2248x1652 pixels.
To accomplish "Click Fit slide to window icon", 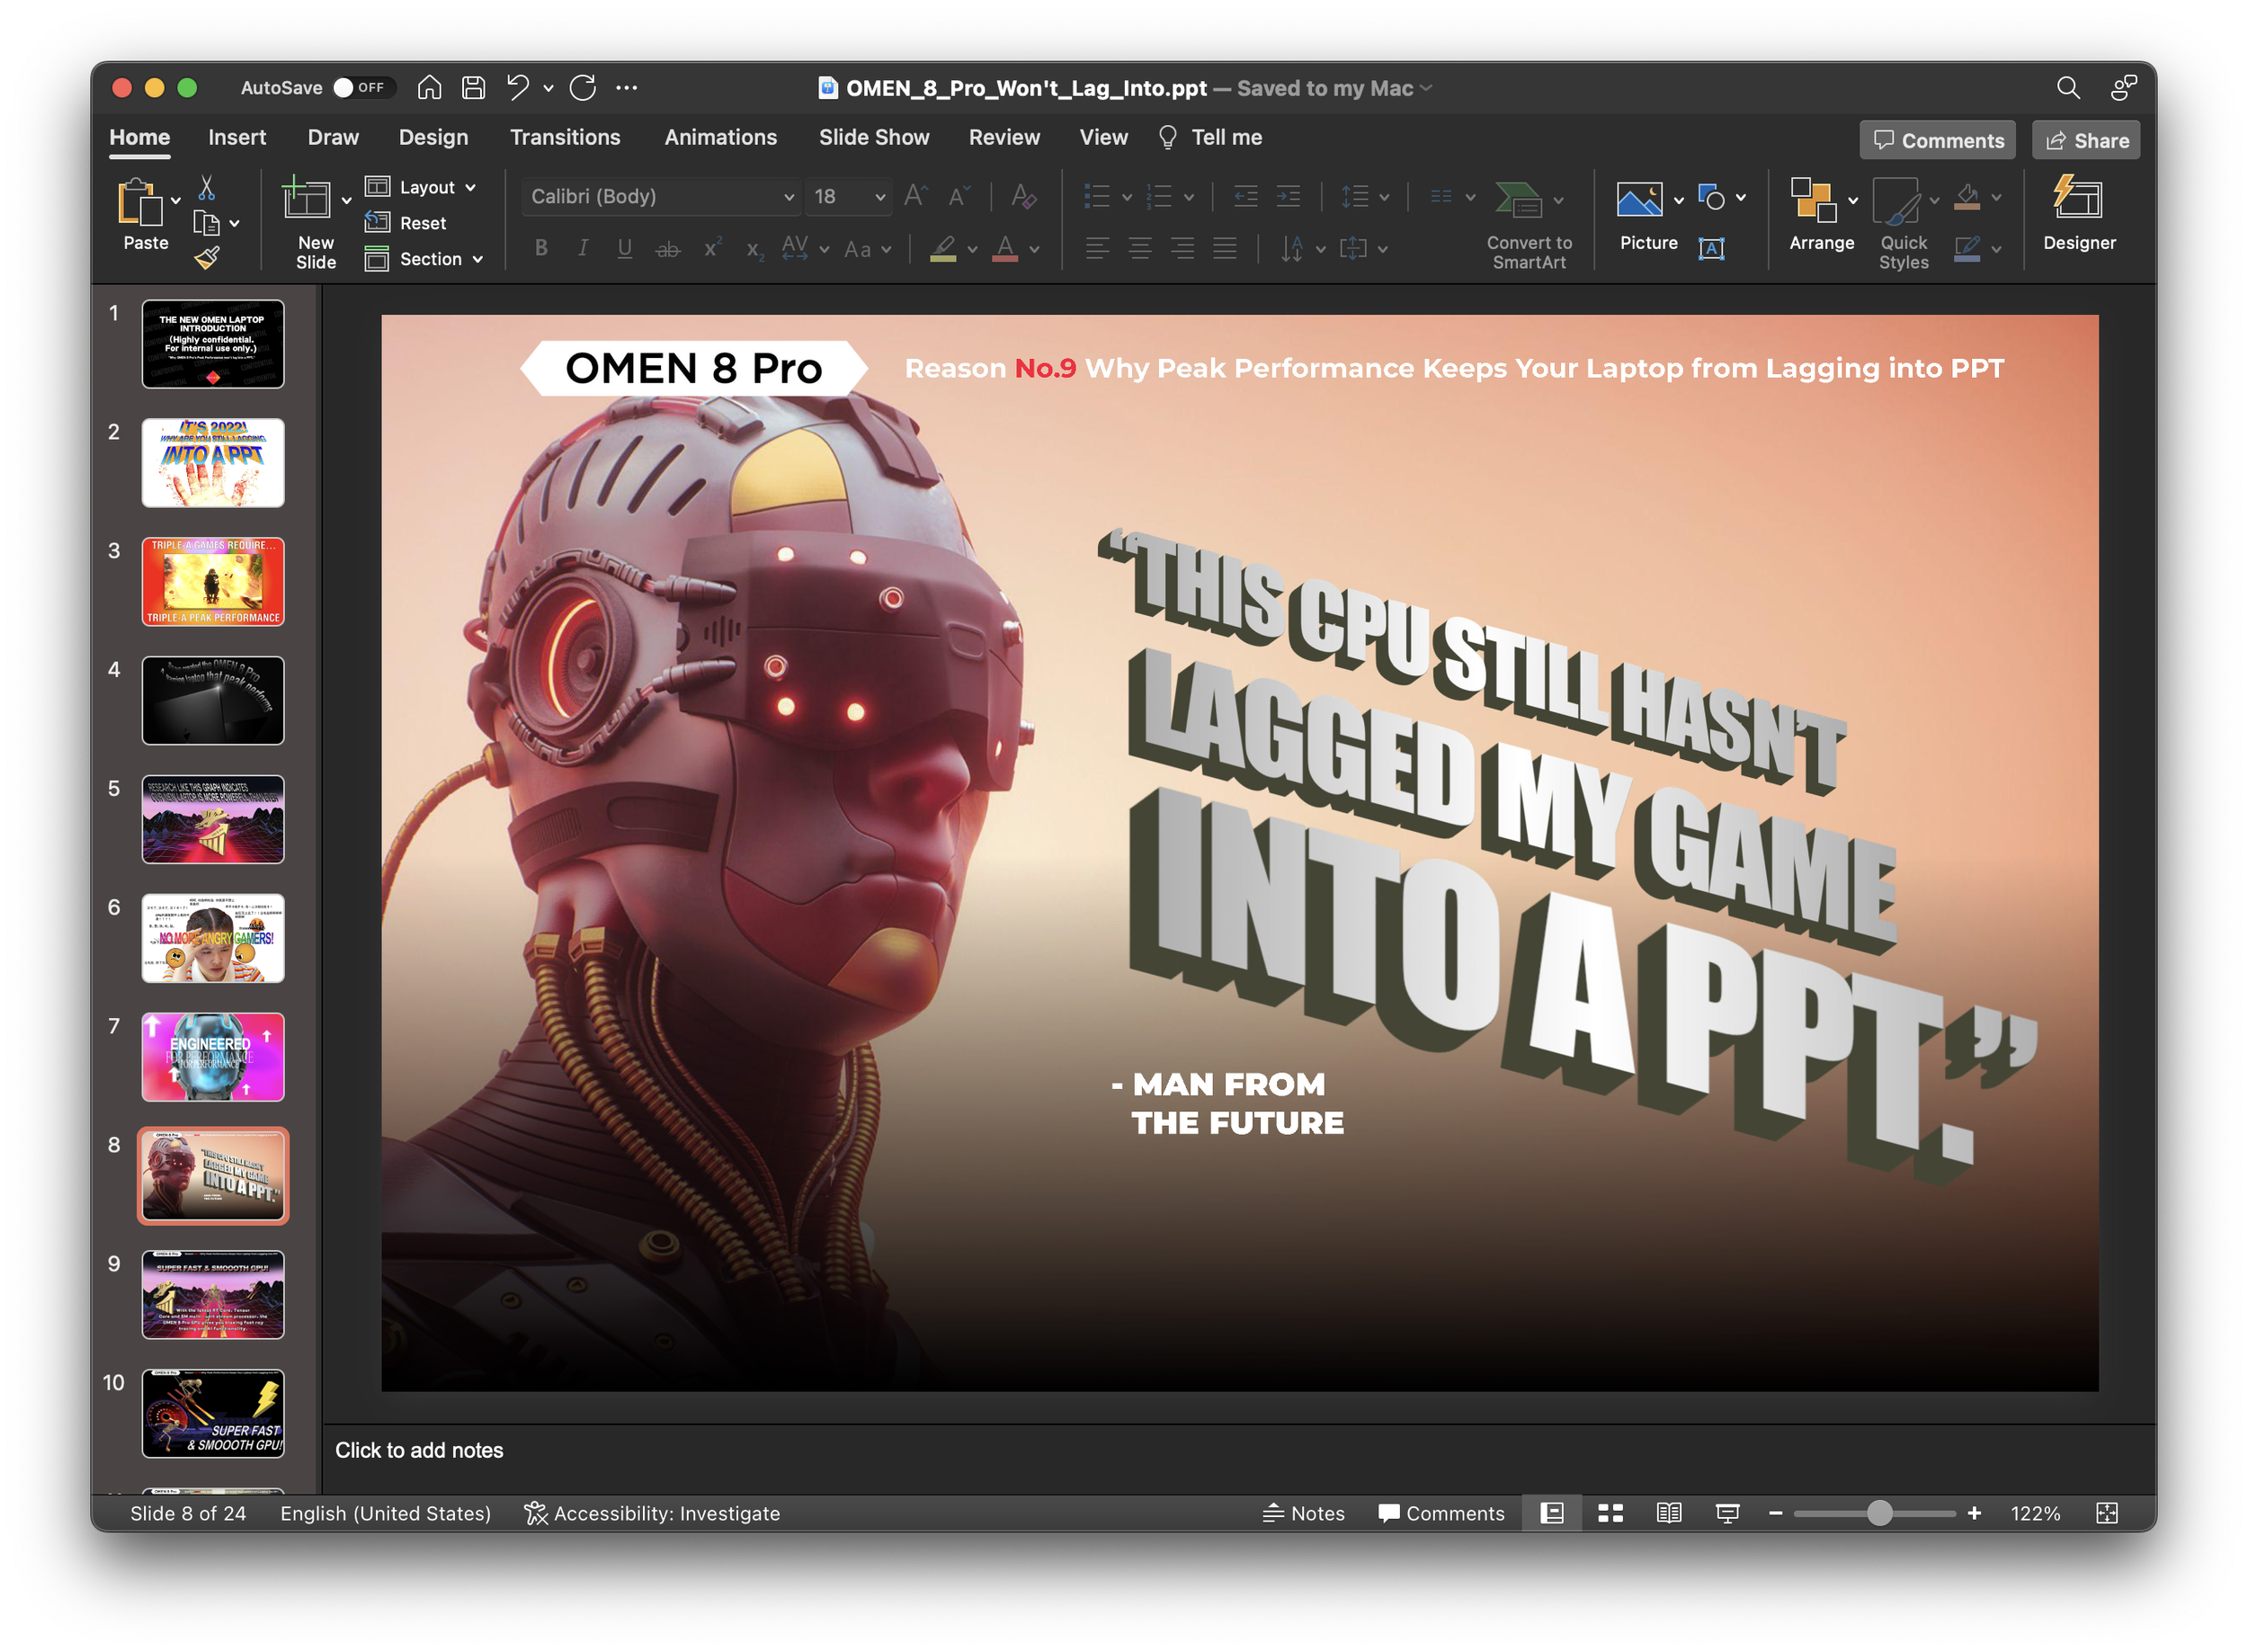I will pos(2107,1513).
